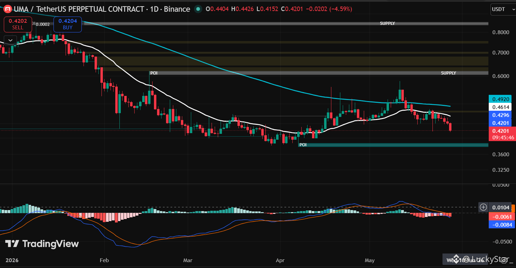516x268 pixels.
Task: Open the USDT currency dropdown
Action: click(x=503, y=9)
